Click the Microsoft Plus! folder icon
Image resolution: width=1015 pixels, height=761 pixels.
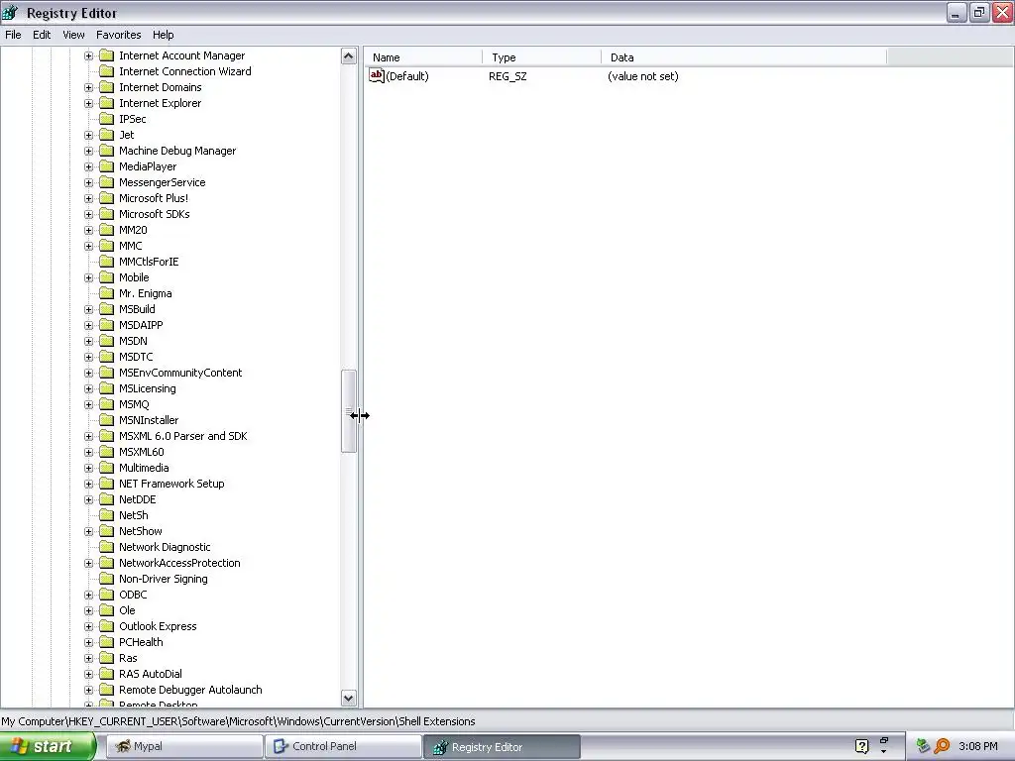(107, 198)
